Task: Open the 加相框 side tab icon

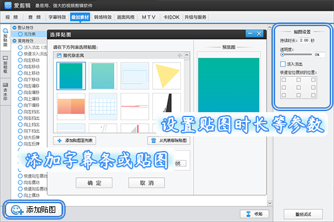Action: click(5, 58)
